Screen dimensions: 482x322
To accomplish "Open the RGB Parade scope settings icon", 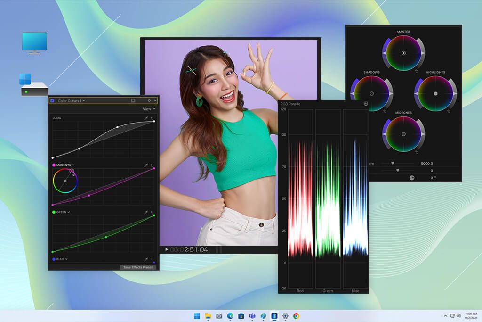I will [365, 103].
